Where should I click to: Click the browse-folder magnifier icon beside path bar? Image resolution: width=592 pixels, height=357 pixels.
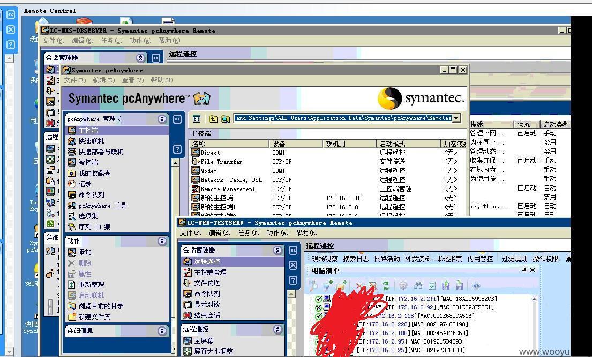(x=226, y=119)
